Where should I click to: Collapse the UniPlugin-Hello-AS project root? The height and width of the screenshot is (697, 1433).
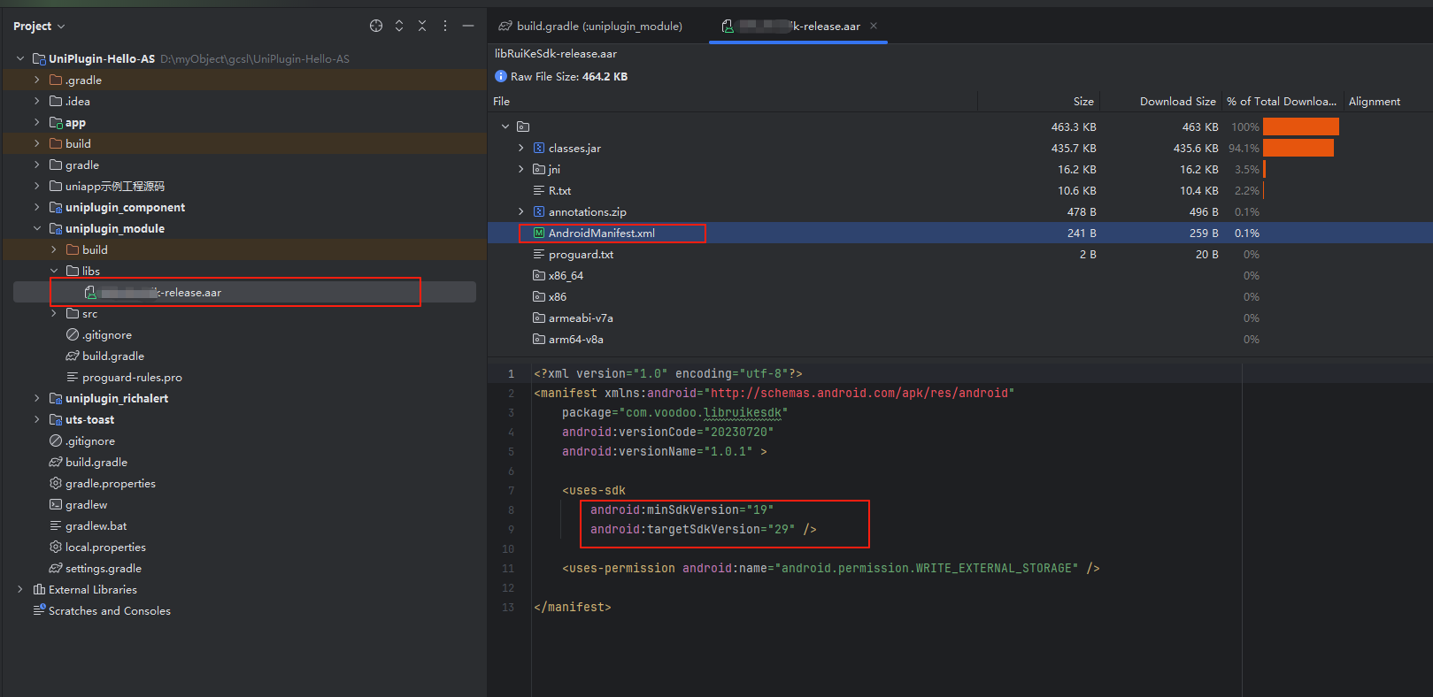pyautogui.click(x=20, y=58)
